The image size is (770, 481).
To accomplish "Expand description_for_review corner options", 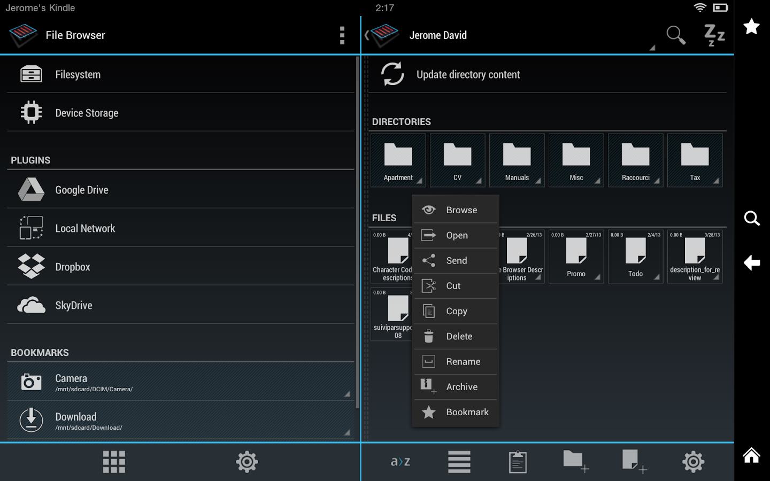I will tap(717, 277).
